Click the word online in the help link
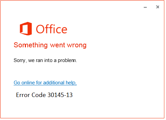Screen dimensions: 166x120 [x=28, y=83]
